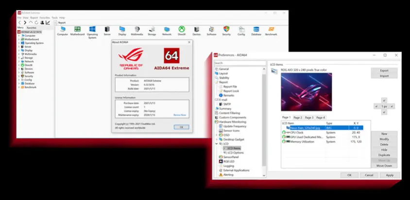Select the Security shield icon
This screenshot has width=410, height=200.
pos(226,29)
